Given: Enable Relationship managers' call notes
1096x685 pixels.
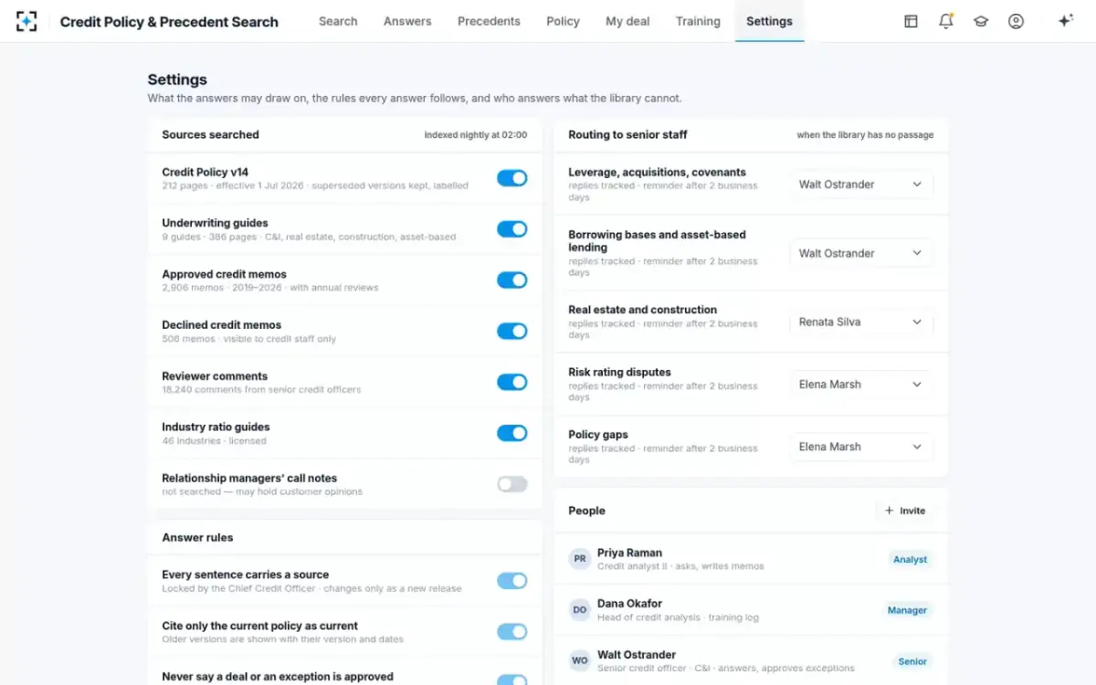Looking at the screenshot, I should tap(512, 484).
